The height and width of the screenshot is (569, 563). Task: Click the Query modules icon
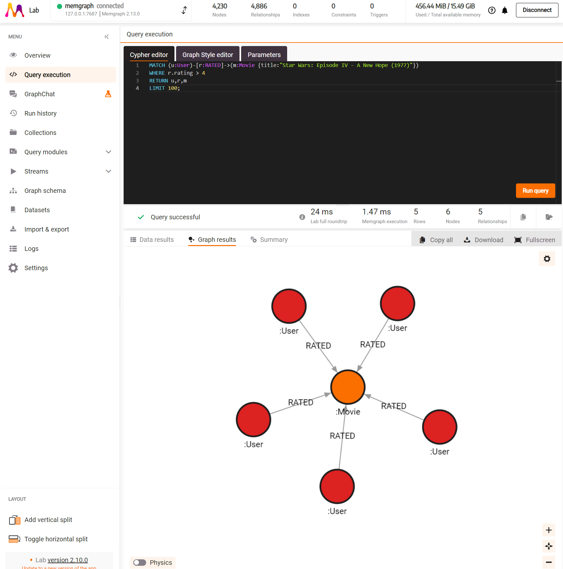tap(13, 152)
